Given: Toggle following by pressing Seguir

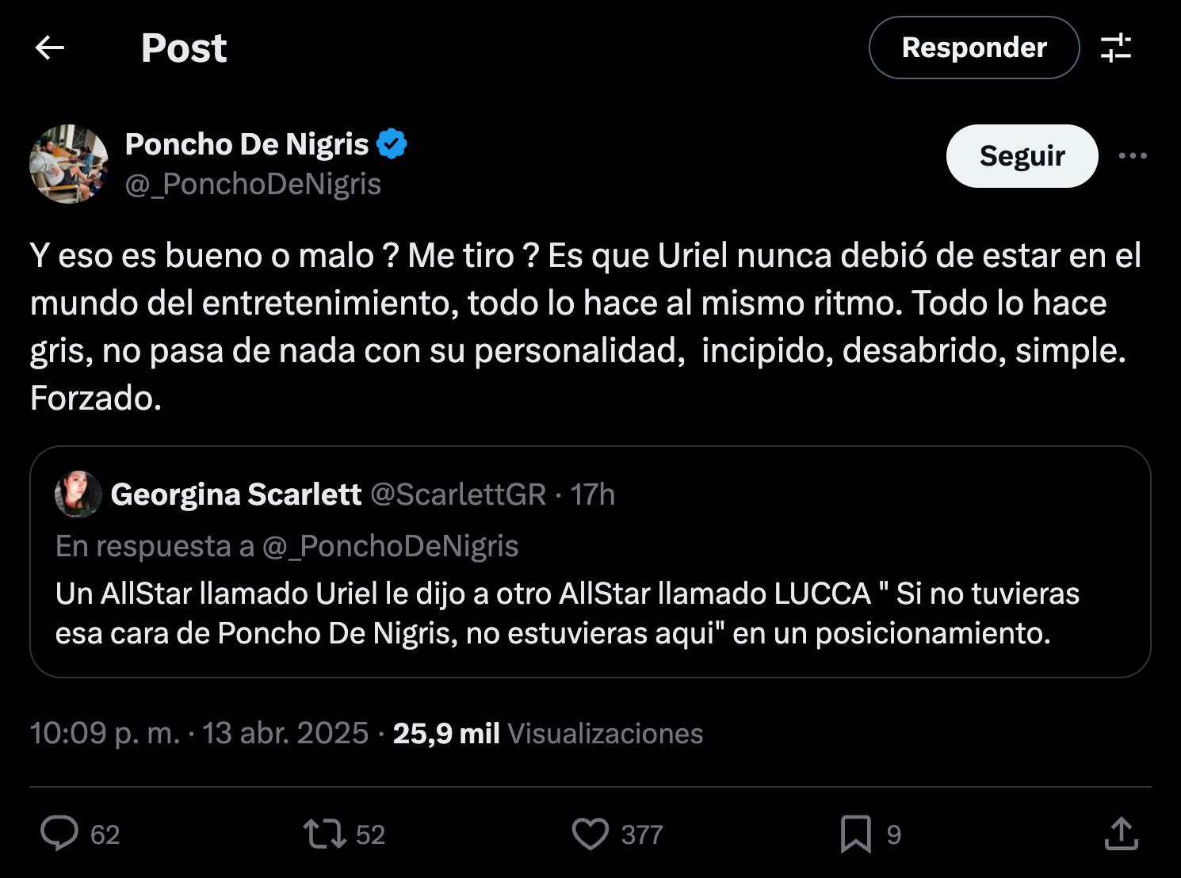Looking at the screenshot, I should tap(1022, 155).
